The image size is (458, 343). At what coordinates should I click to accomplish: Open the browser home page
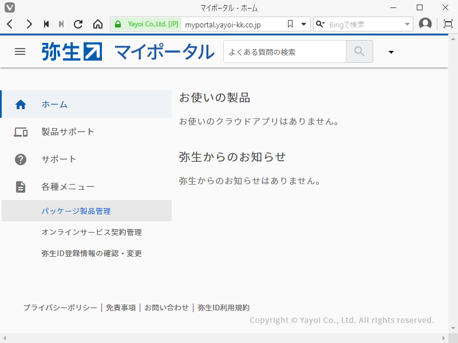(98, 24)
